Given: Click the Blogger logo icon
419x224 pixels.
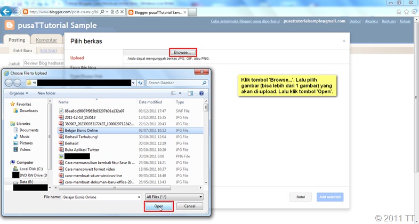Looking at the screenshot, I should (10, 25).
